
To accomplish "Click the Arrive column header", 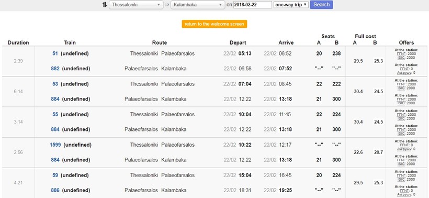I will (286, 43).
